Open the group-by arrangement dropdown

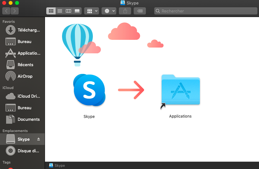coord(92,11)
